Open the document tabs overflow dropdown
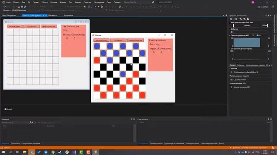The height and width of the screenshot is (155, 277). (x=224, y=15)
